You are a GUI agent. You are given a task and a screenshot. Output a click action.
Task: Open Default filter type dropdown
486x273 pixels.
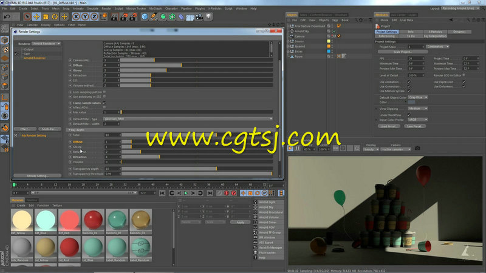pyautogui.click(x=188, y=119)
